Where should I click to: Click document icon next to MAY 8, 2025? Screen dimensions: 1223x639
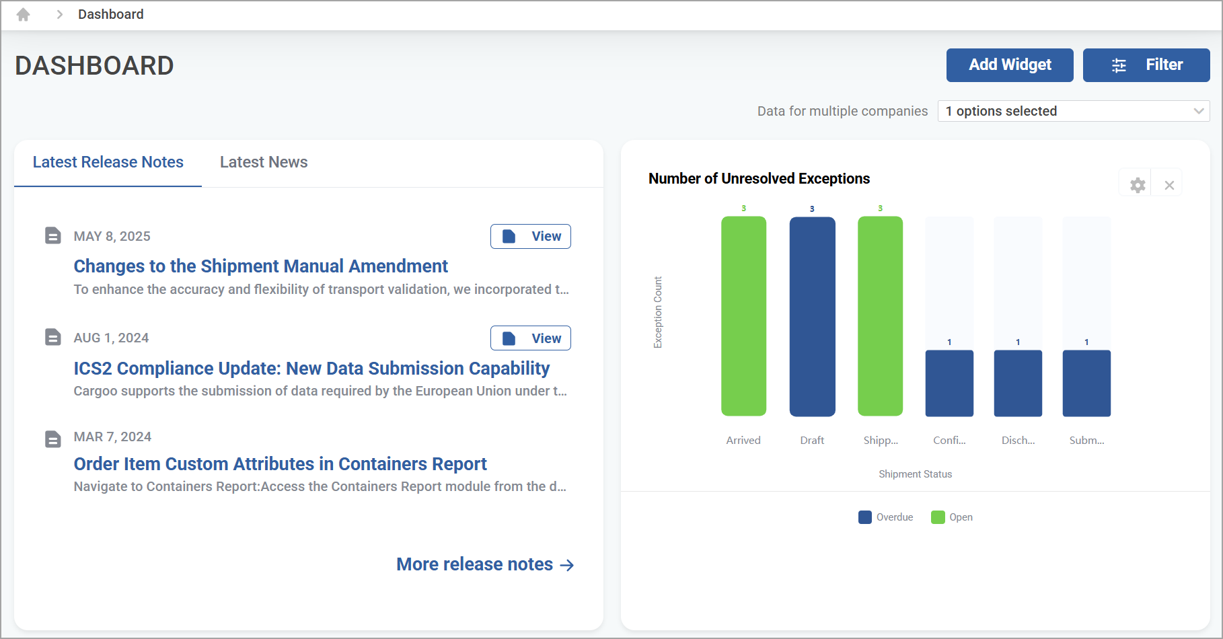tap(53, 235)
